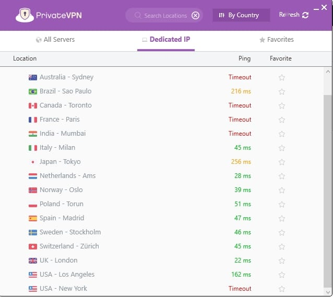
Task: Sort servers by Location column header
Action: tap(25, 58)
